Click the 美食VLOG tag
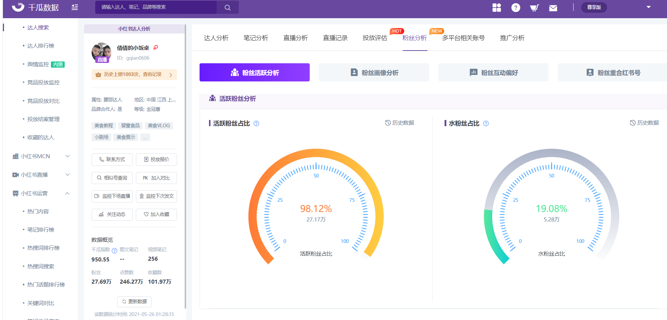667x320 pixels. [x=159, y=125]
